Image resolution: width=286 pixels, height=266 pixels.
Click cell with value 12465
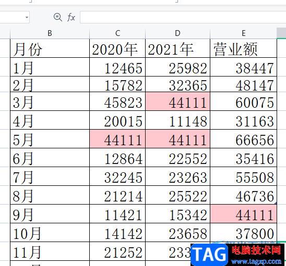pyautogui.click(x=117, y=67)
